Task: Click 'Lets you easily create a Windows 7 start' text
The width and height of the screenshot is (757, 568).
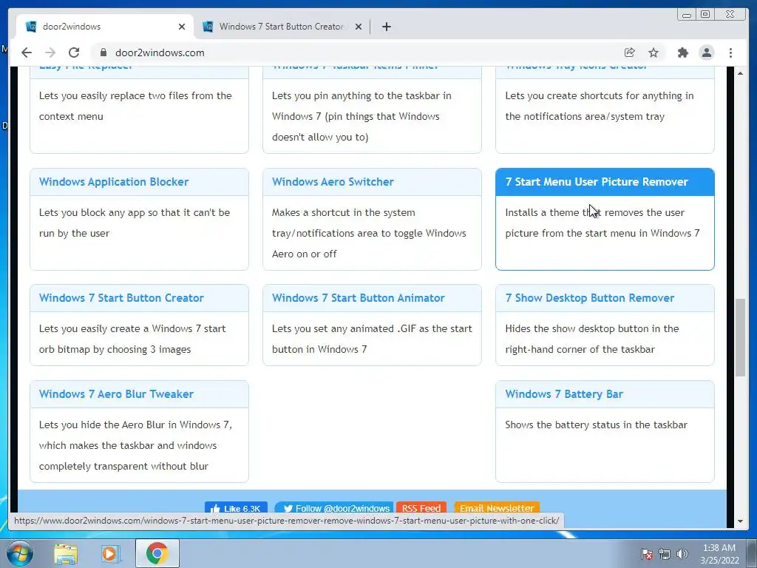Action: coord(132,339)
